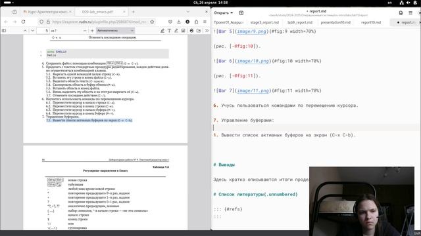Open text editor search document icon
421x236 pixels.
401,12
